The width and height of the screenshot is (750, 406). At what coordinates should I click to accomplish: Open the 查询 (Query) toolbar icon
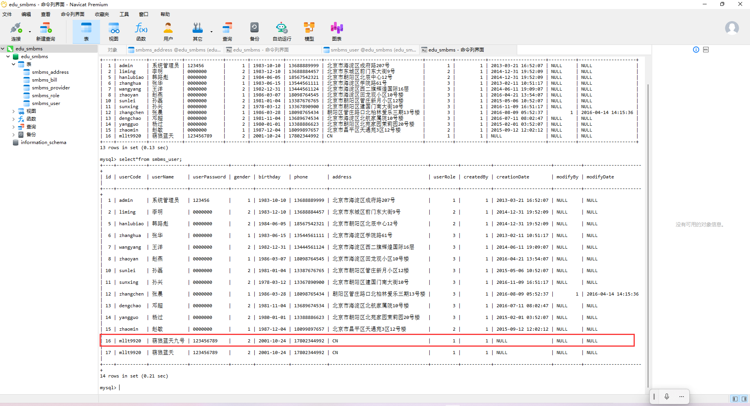click(227, 32)
